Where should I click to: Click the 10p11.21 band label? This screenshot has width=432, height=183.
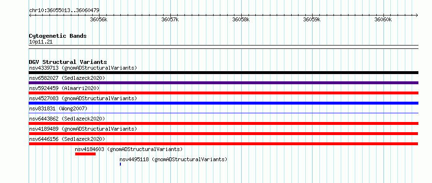tap(41, 42)
